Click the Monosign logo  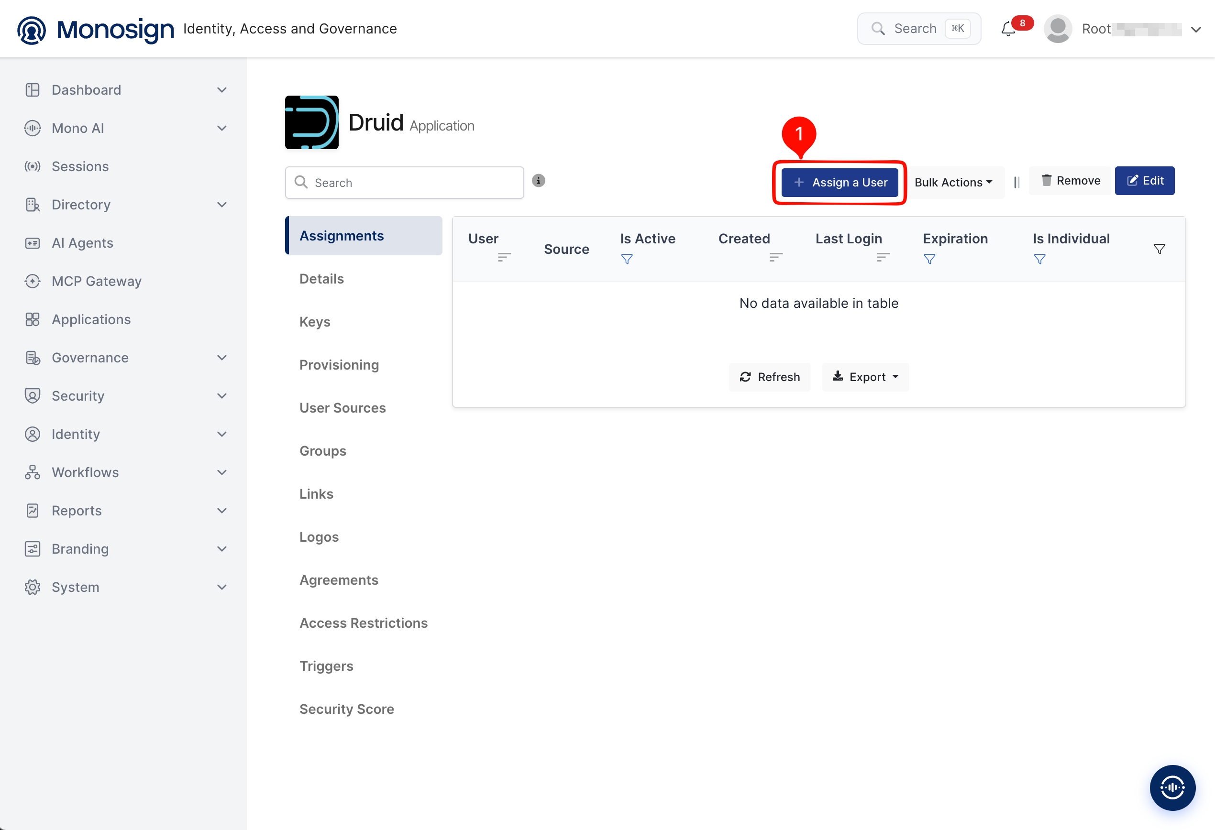pyautogui.click(x=96, y=29)
